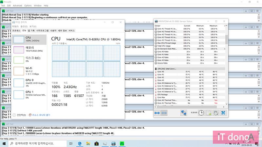Click HWiNFO vertical scrollbar down arrow
Screen dimensions: 262x147
(227, 104)
